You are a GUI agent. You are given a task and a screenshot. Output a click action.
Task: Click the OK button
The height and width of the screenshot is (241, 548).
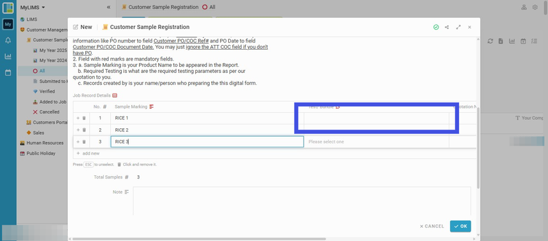click(460, 226)
